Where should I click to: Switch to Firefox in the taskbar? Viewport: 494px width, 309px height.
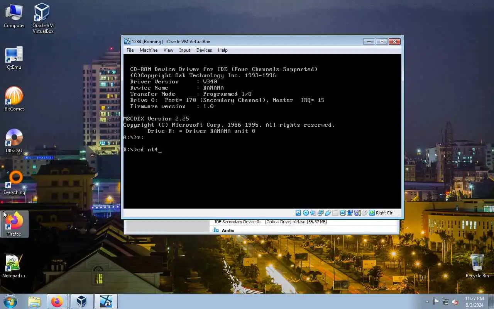click(57, 301)
